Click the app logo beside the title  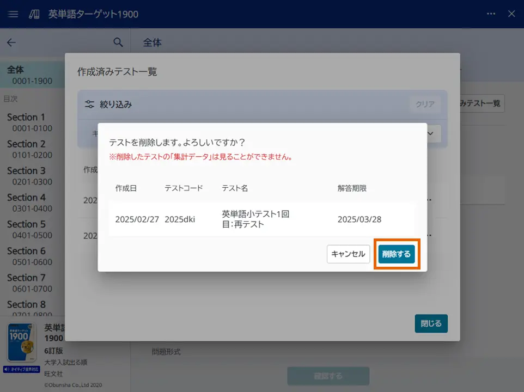(33, 14)
